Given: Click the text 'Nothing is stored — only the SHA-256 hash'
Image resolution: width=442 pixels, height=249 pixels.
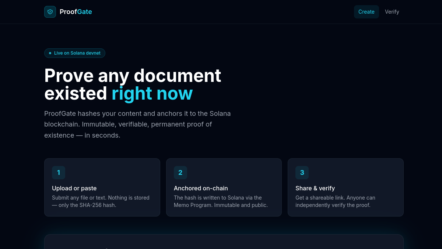Looking at the screenshot, I should (x=101, y=201).
